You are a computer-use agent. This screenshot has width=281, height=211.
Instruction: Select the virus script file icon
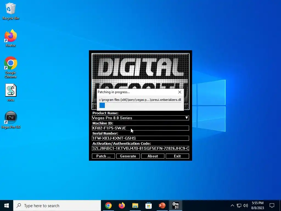click(11, 93)
